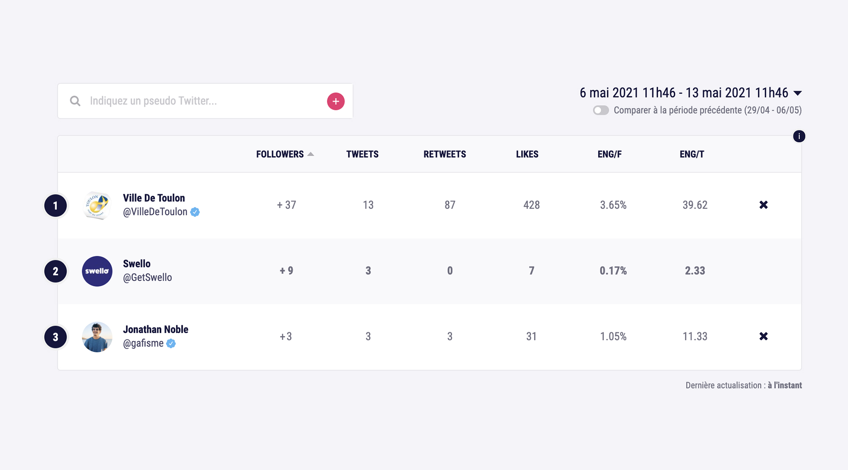Click the verified badge next to @VilleDeToulon
The height and width of the screenshot is (470, 848).
pos(195,212)
